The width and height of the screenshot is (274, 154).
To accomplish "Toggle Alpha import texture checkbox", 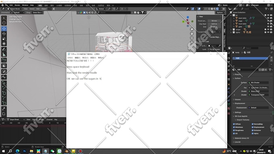I will (x=253, y=133).
